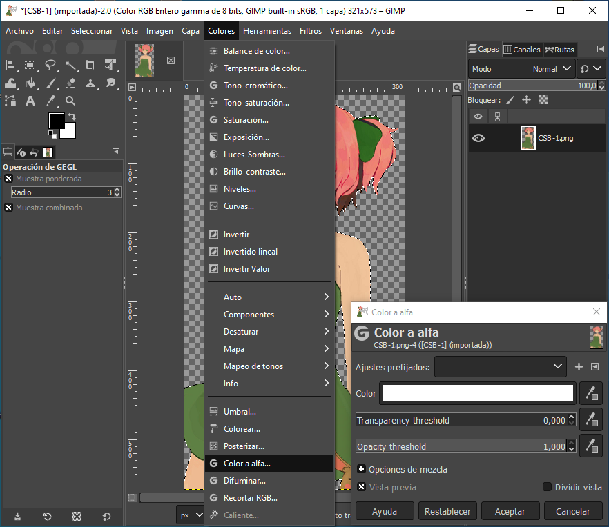Toggle lock pixels paintbrush icon
609x527 pixels.
(x=510, y=100)
